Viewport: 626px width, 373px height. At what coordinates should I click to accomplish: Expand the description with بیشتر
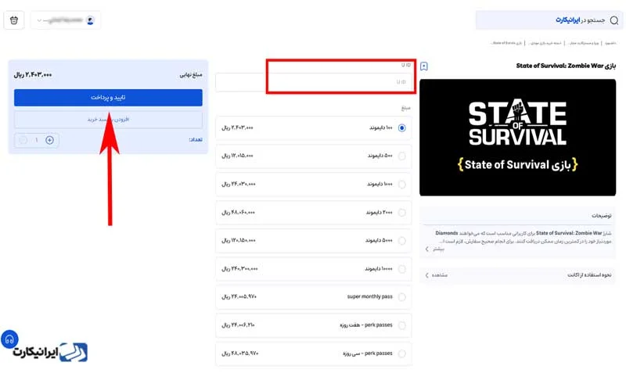[435, 249]
